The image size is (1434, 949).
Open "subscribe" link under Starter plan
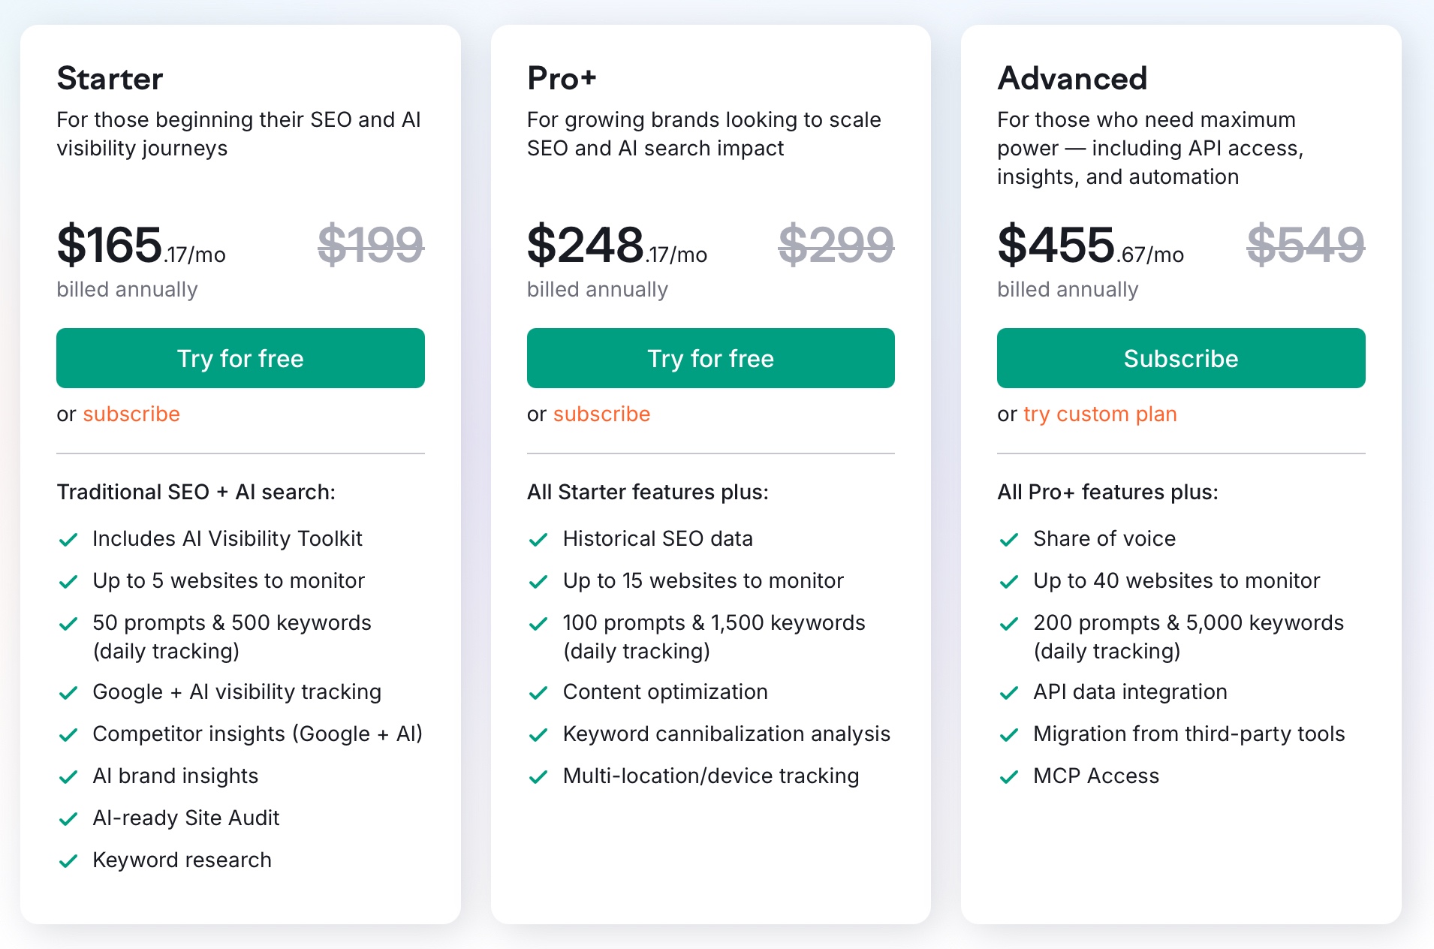point(132,414)
